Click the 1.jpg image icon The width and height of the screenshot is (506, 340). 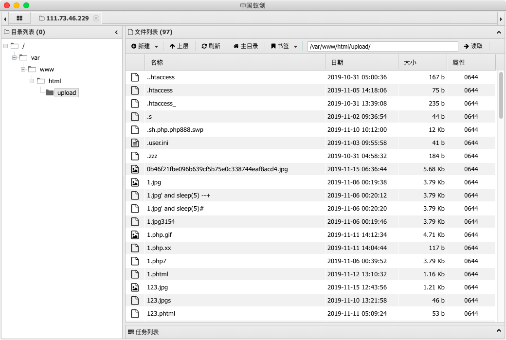[x=135, y=182]
